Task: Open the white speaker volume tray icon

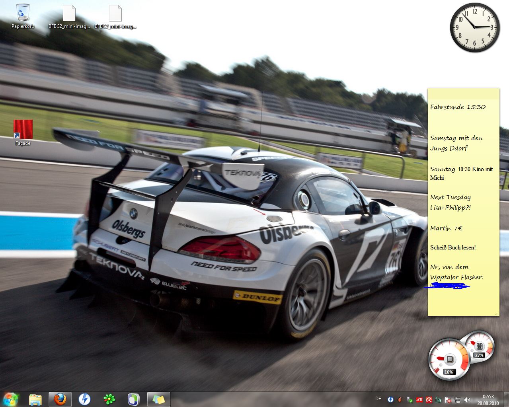Action: [x=467, y=399]
